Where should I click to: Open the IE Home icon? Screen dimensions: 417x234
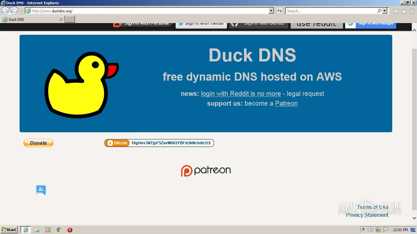pos(395,11)
